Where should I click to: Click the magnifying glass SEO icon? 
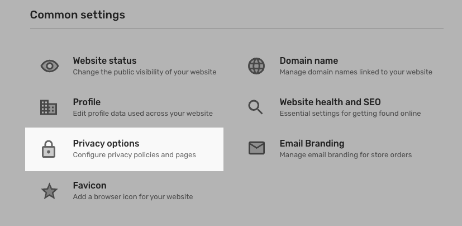click(x=255, y=107)
